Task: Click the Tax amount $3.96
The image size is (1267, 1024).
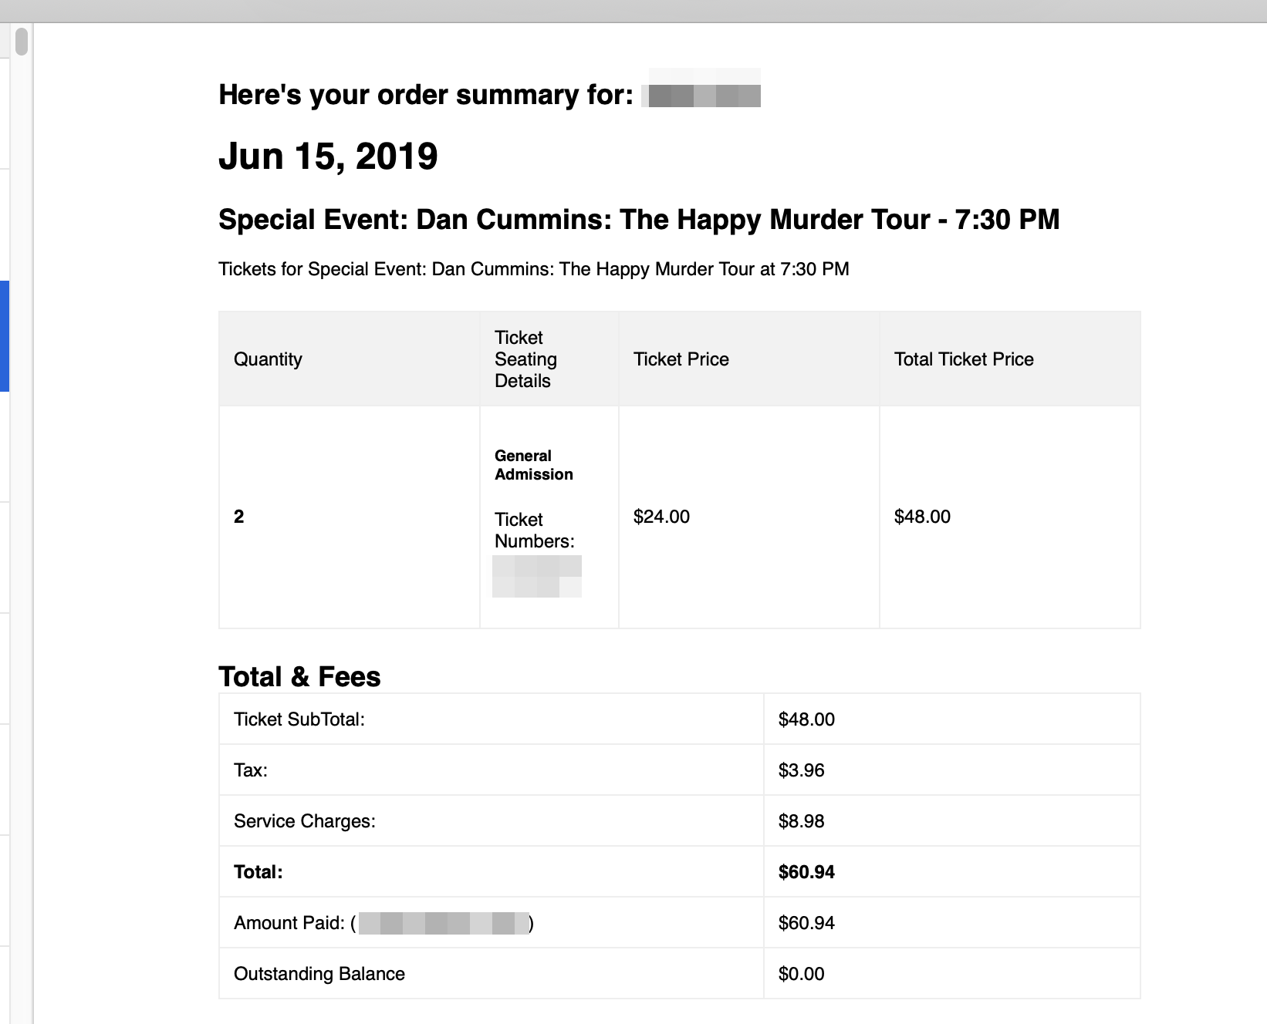Action: click(801, 770)
